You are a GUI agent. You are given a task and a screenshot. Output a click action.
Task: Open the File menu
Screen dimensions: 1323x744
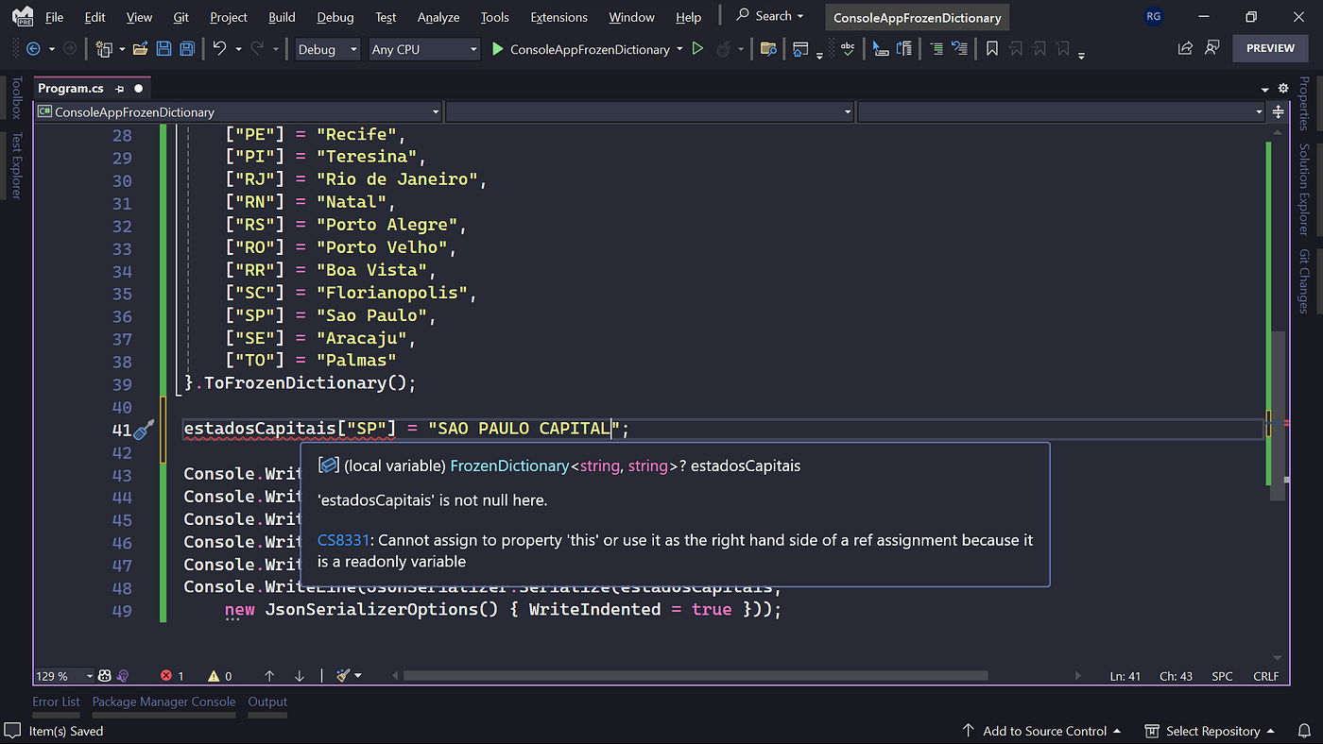click(x=55, y=17)
